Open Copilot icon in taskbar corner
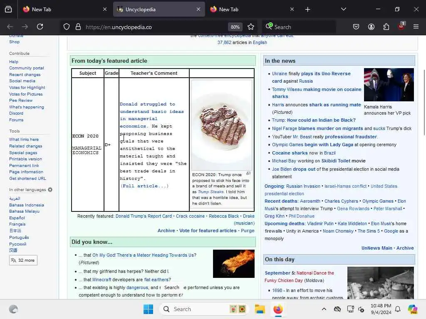 coord(413,309)
